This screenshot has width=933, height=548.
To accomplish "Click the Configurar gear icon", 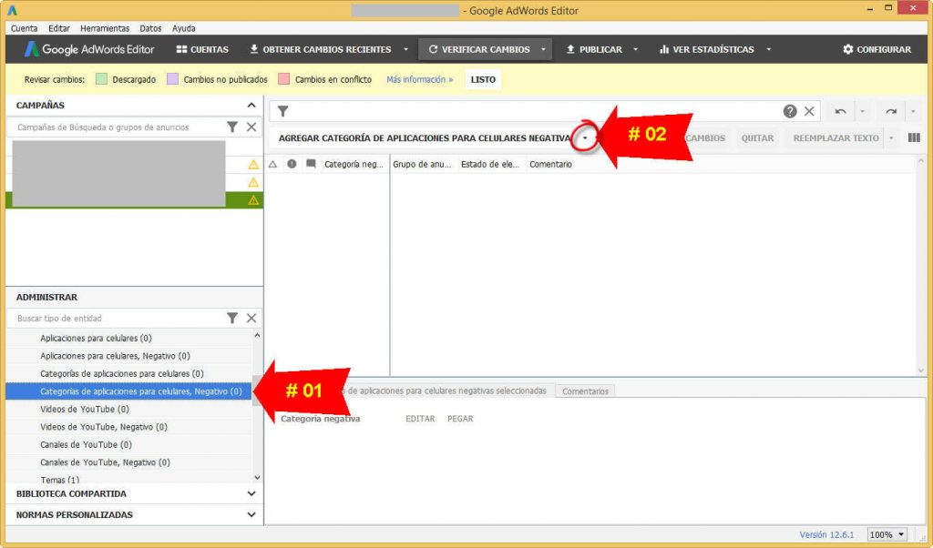I will coord(849,50).
